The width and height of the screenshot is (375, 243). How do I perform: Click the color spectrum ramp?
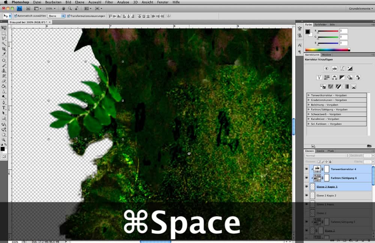(327, 50)
